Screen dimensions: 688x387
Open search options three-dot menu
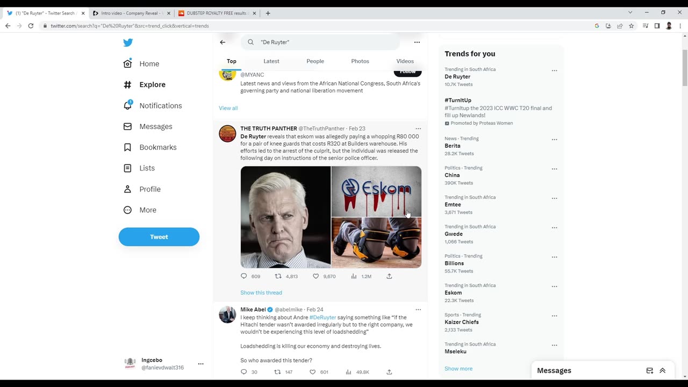point(417,42)
